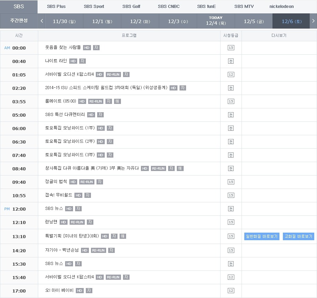The width and height of the screenshot is (317, 298).
Task: Click 창사특집 다큐 아름다울 美 program
Action: (92, 168)
